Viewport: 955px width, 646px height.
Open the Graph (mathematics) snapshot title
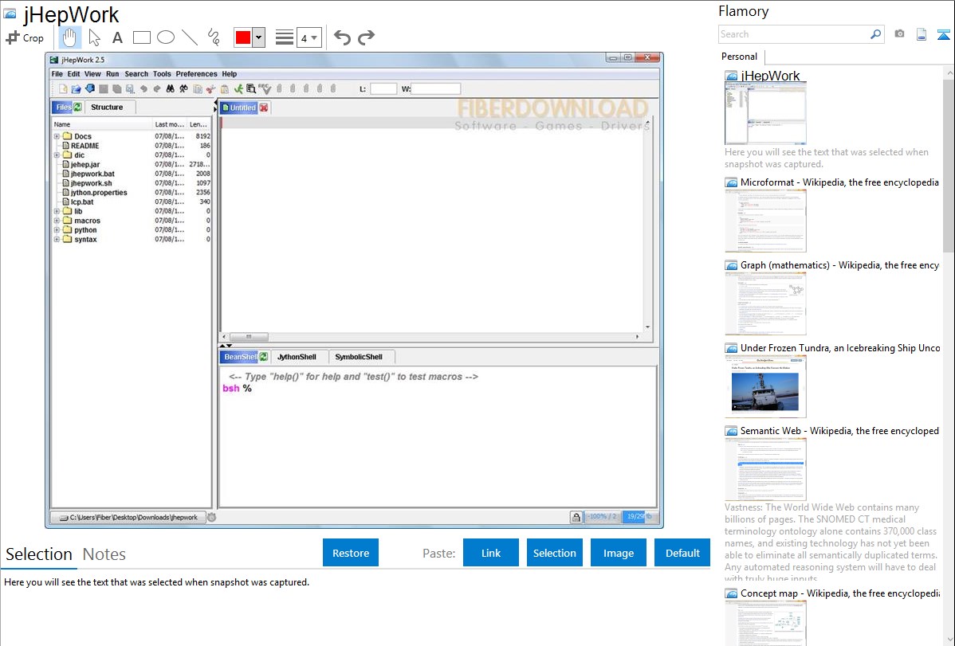(x=839, y=265)
